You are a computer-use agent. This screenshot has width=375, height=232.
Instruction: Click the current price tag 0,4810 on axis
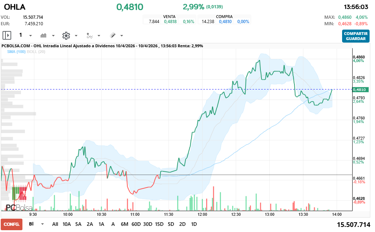pyautogui.click(x=360, y=89)
